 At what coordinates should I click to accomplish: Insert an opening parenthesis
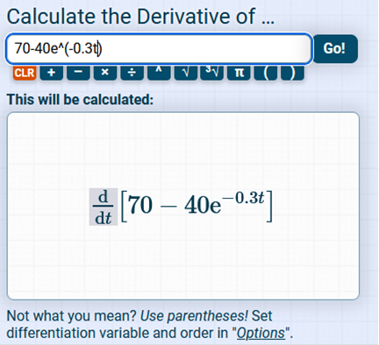tap(266, 73)
